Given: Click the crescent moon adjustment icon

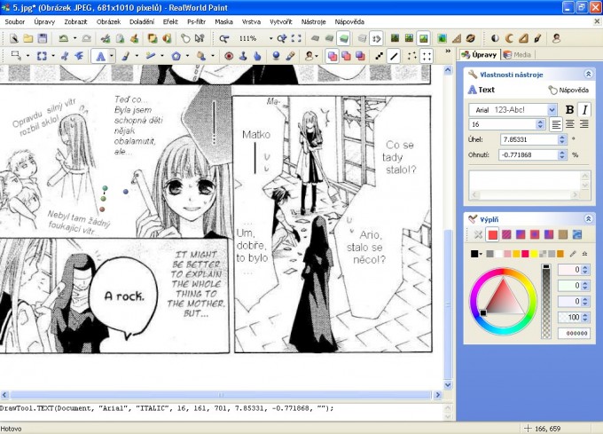Looking at the screenshot, I should pyautogui.click(x=509, y=38).
